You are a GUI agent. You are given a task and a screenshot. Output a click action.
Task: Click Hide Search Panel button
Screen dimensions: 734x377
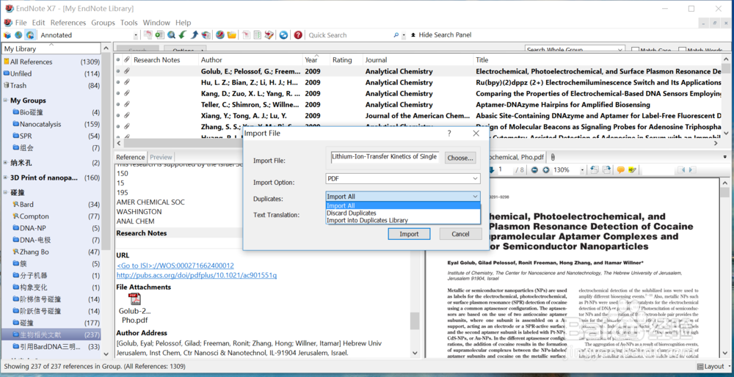[441, 35]
